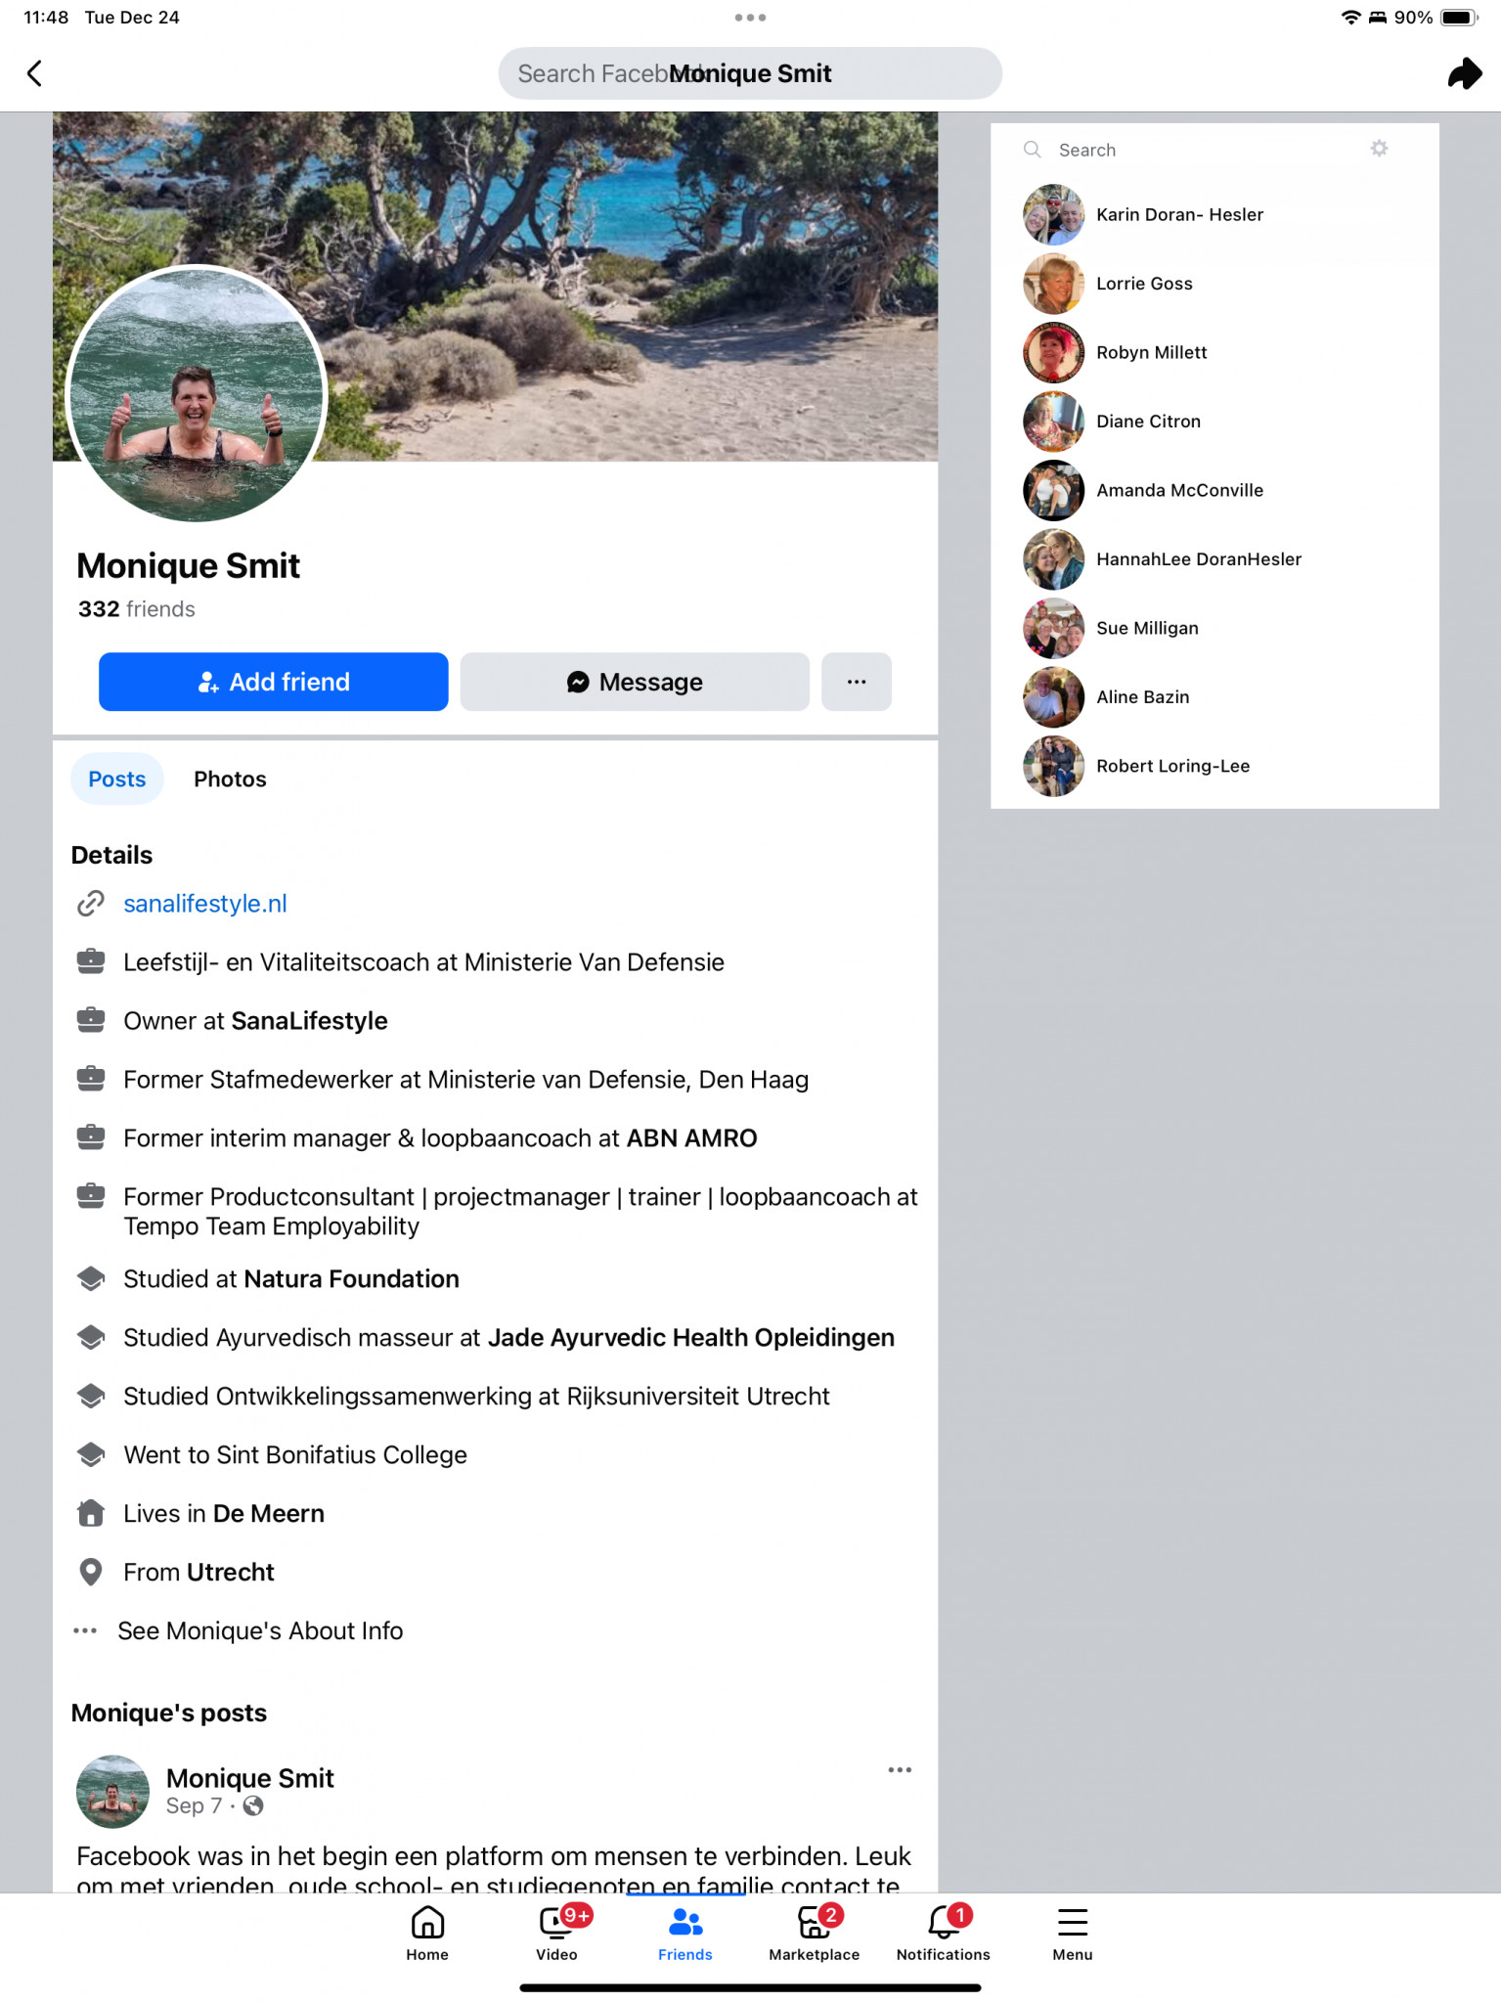
Task: Switch to the Photos tab
Action: coord(230,779)
